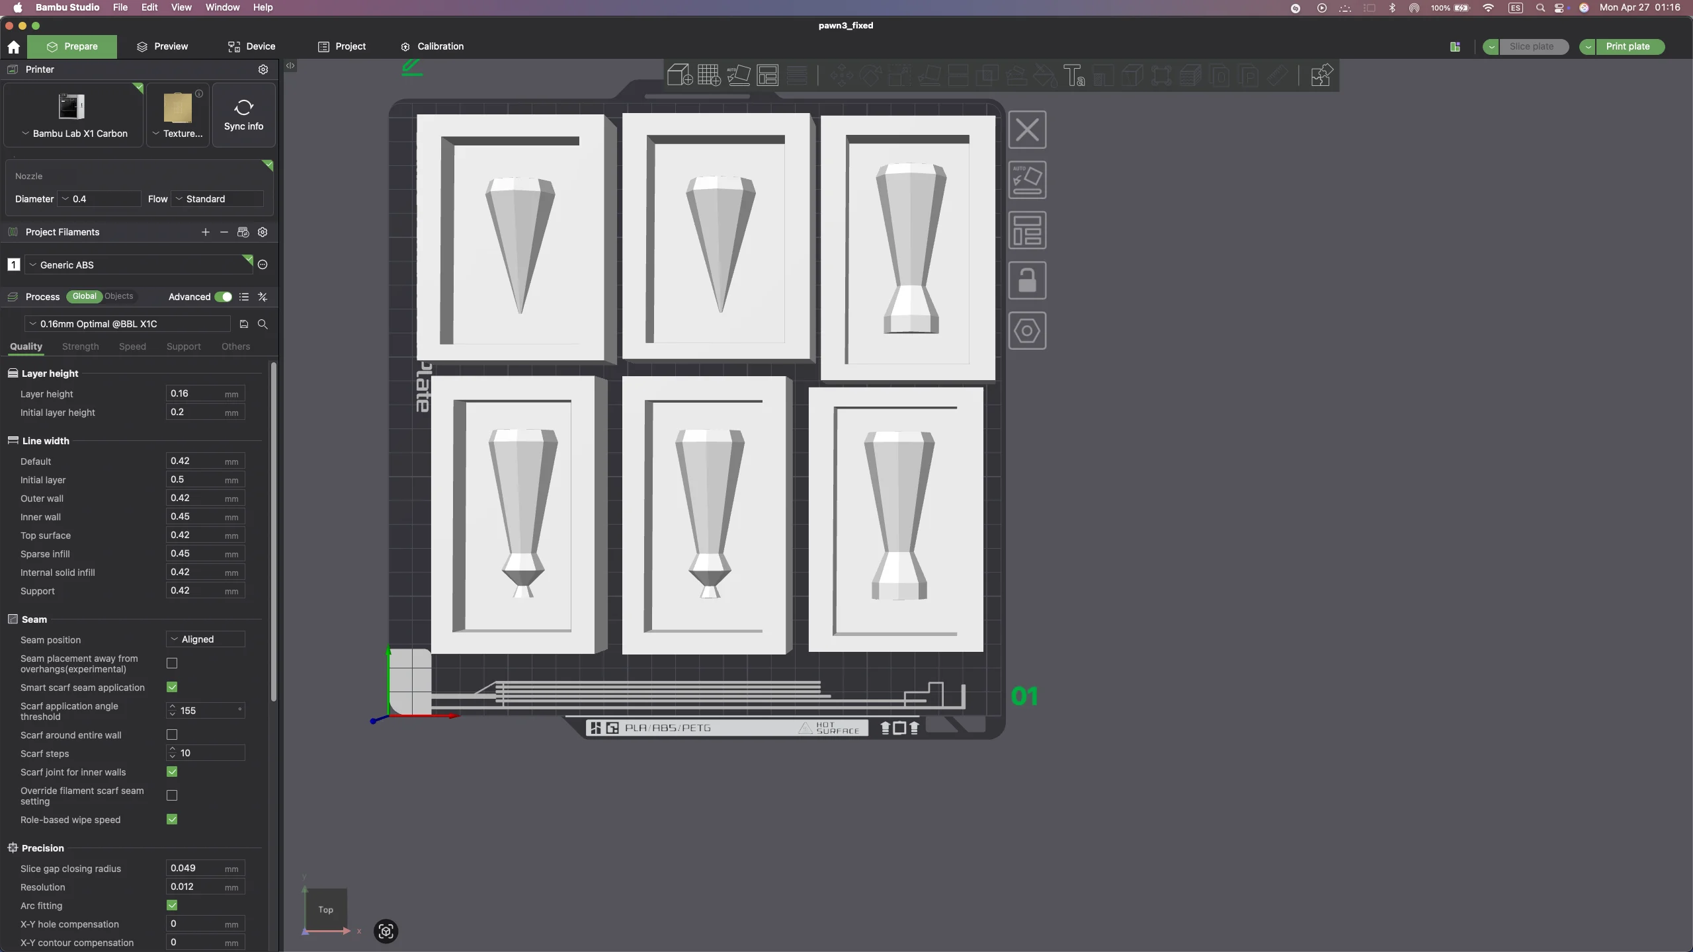
Task: Open Flow Standard dropdown
Action: (x=218, y=199)
